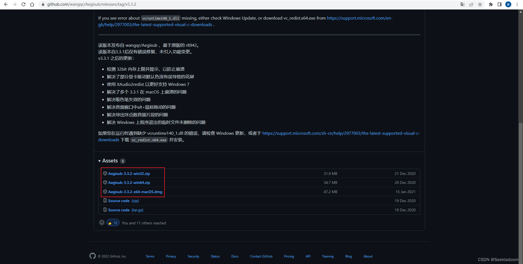This screenshot has height=264, width=523.
Task: Open the translate page icon in address bar
Action: 463,4
